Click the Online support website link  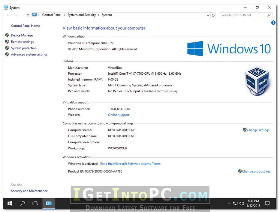tap(119, 115)
